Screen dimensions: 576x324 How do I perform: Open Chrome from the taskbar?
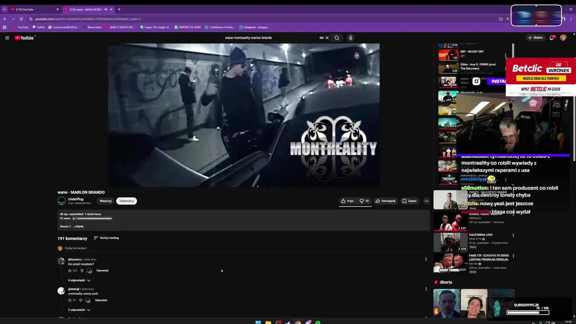click(298, 322)
